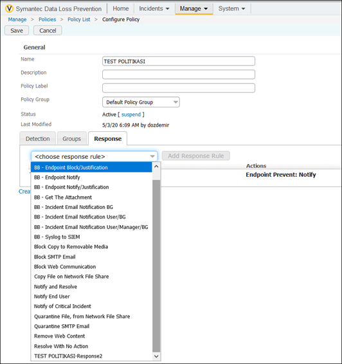Go to the Policies breadcrumb link
The width and height of the screenshot is (342, 364).
(48, 19)
